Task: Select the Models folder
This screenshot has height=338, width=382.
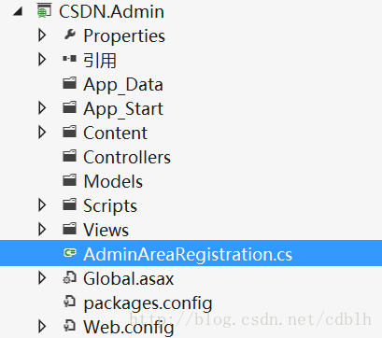Action: (x=113, y=181)
